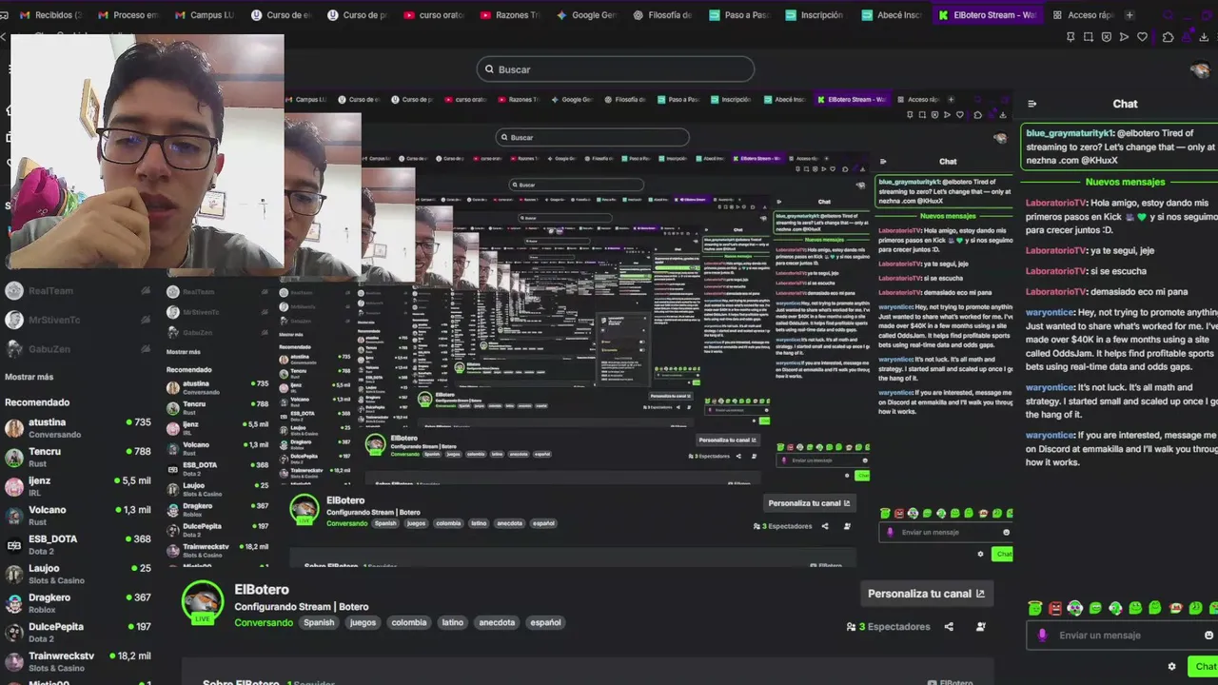Switch to Acceso rápi browser tab
Viewport: 1218px width, 685px height.
point(1082,15)
